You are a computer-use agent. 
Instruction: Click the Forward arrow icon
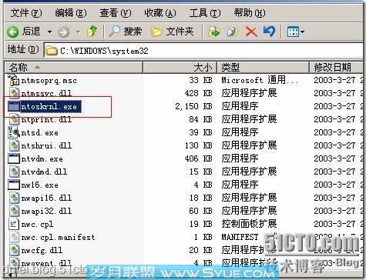(x=63, y=32)
